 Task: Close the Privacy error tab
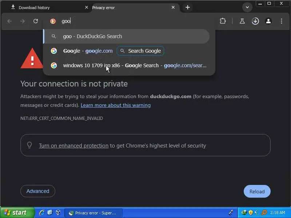[173, 7]
